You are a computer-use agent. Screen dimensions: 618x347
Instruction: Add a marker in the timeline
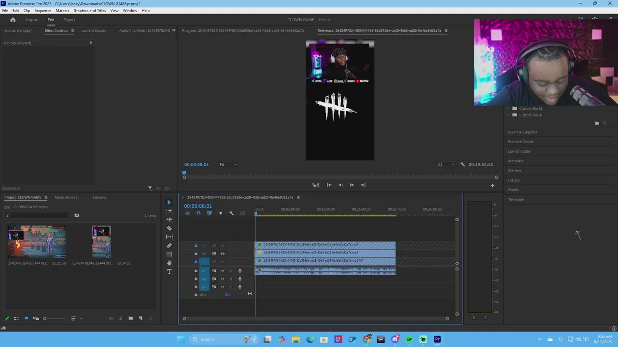(221, 213)
